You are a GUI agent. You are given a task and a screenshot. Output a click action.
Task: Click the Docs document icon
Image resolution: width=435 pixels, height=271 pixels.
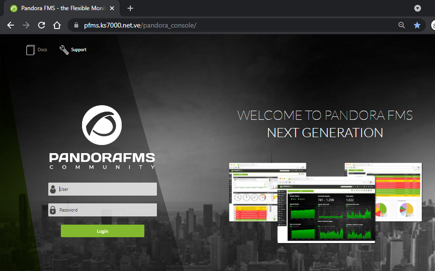point(31,50)
